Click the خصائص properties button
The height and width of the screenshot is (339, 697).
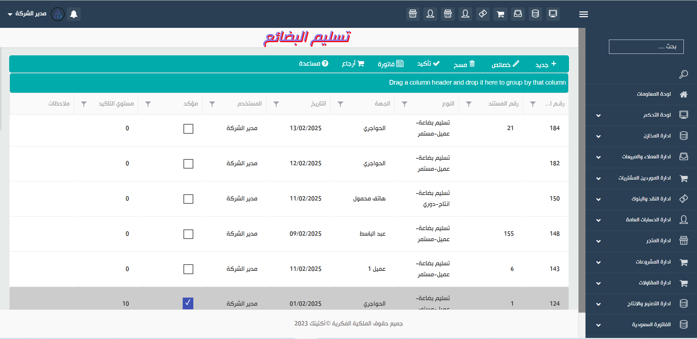(505, 64)
